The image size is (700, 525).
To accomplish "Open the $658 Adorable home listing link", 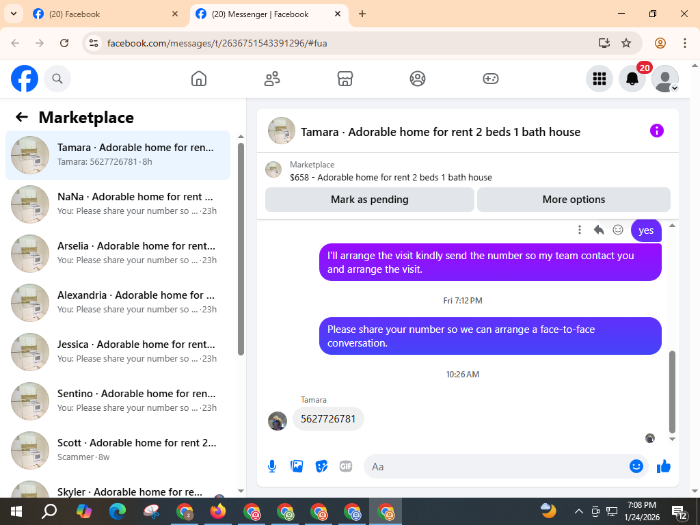I will click(x=390, y=177).
